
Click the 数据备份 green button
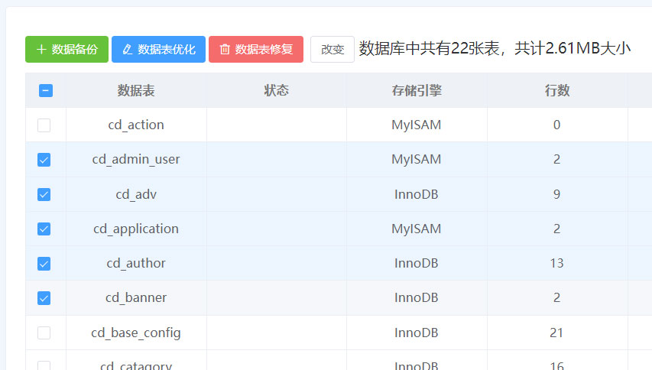point(66,50)
